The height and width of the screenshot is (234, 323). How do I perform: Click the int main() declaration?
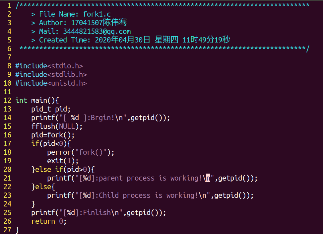37,101
